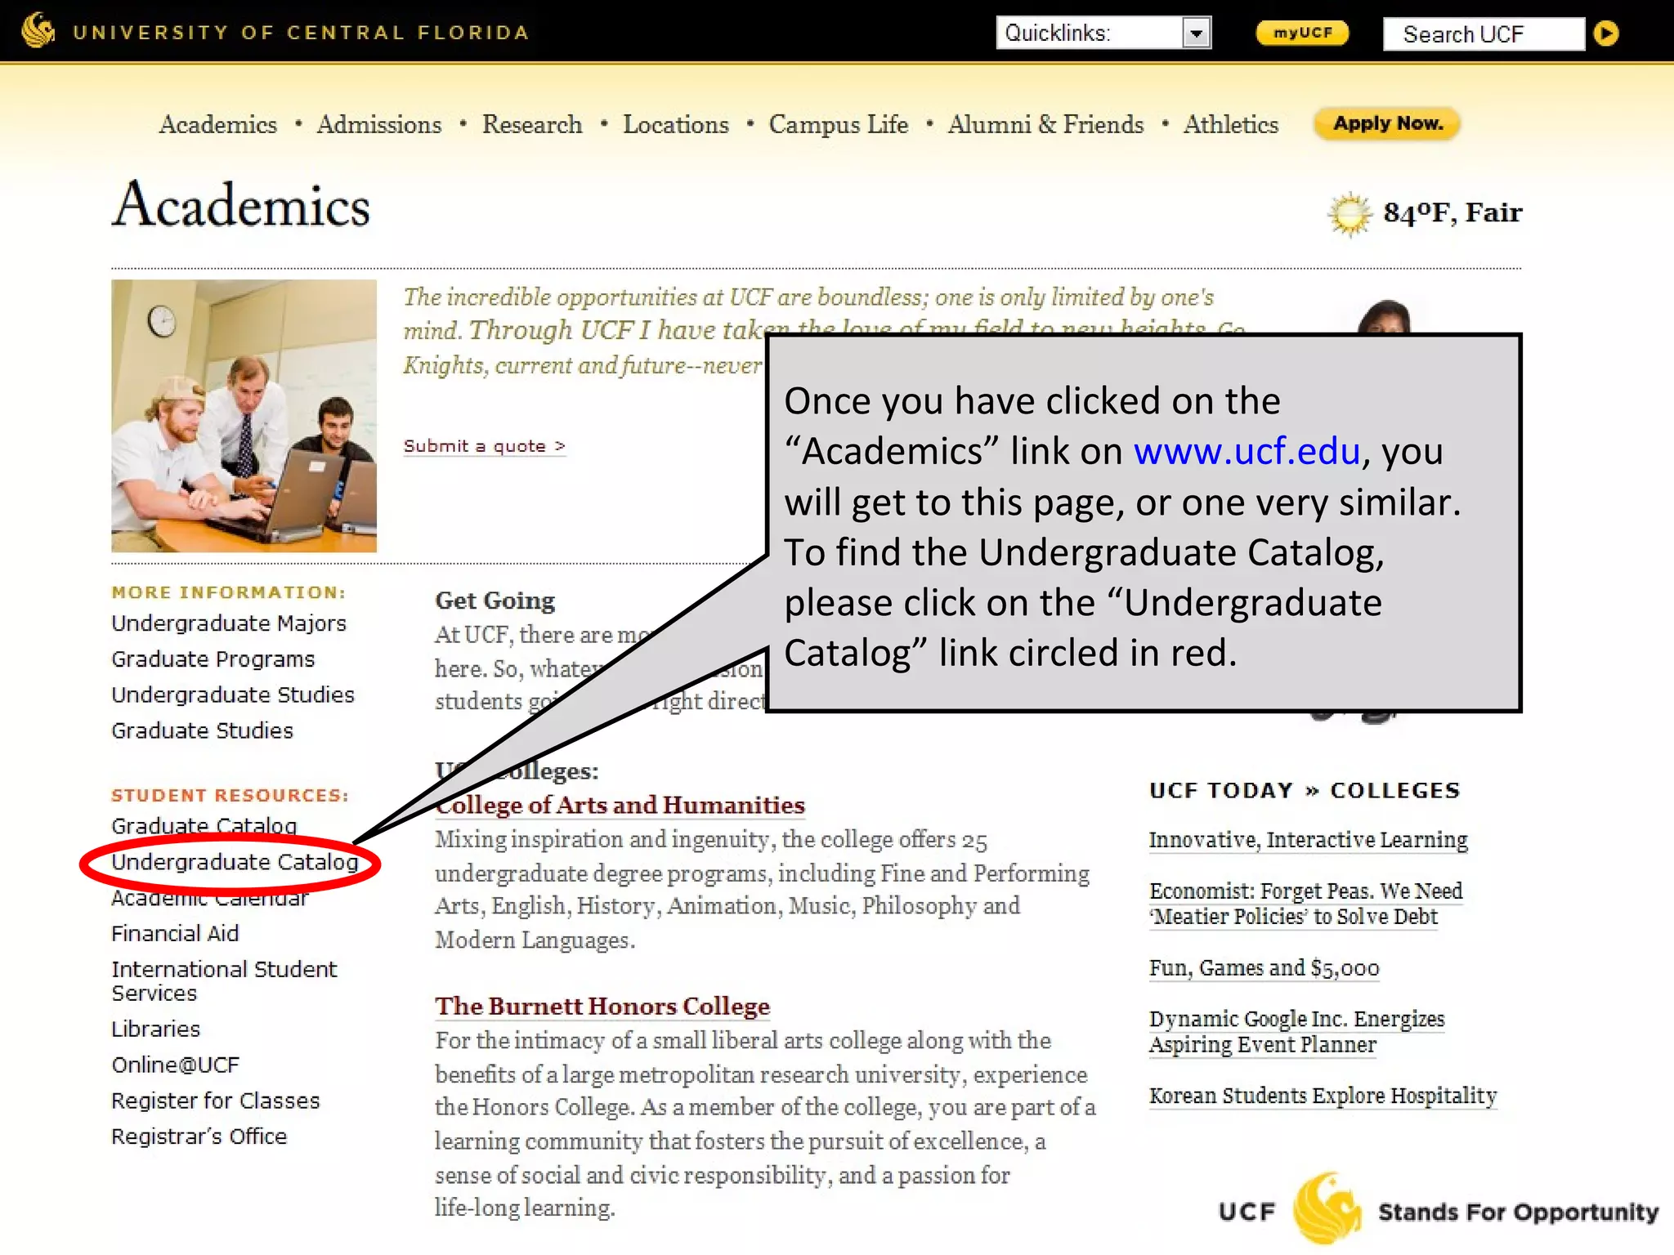Click the Undergraduate Catalog link

coord(235,862)
